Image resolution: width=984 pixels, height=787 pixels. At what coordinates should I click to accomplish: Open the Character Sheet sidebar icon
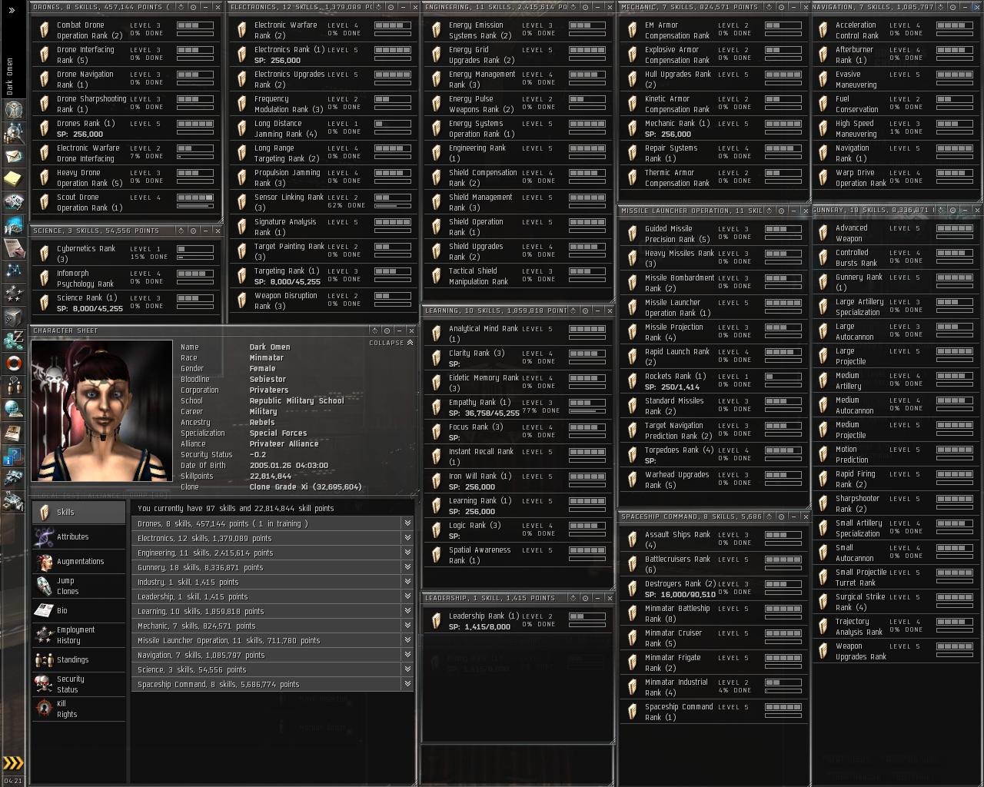click(x=13, y=109)
